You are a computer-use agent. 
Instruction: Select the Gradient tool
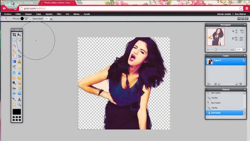[x=14, y=61]
